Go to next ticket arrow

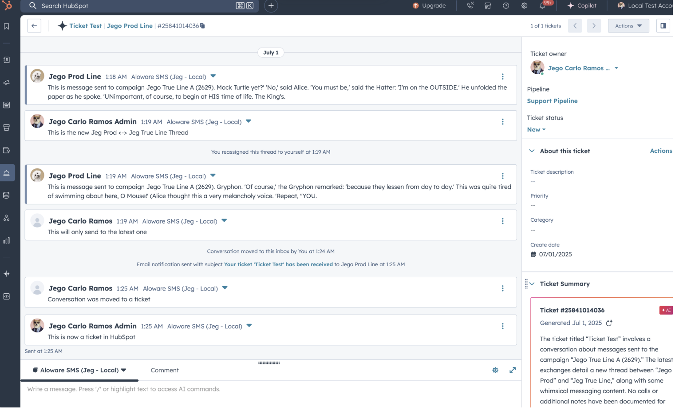point(594,26)
